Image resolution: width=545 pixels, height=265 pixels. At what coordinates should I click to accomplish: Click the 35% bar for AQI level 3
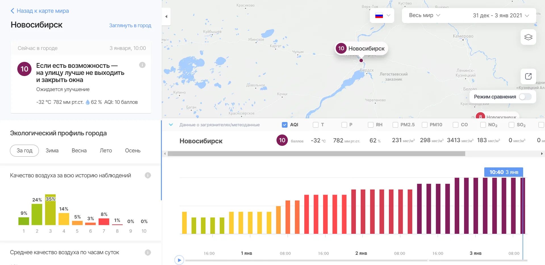[x=50, y=210]
